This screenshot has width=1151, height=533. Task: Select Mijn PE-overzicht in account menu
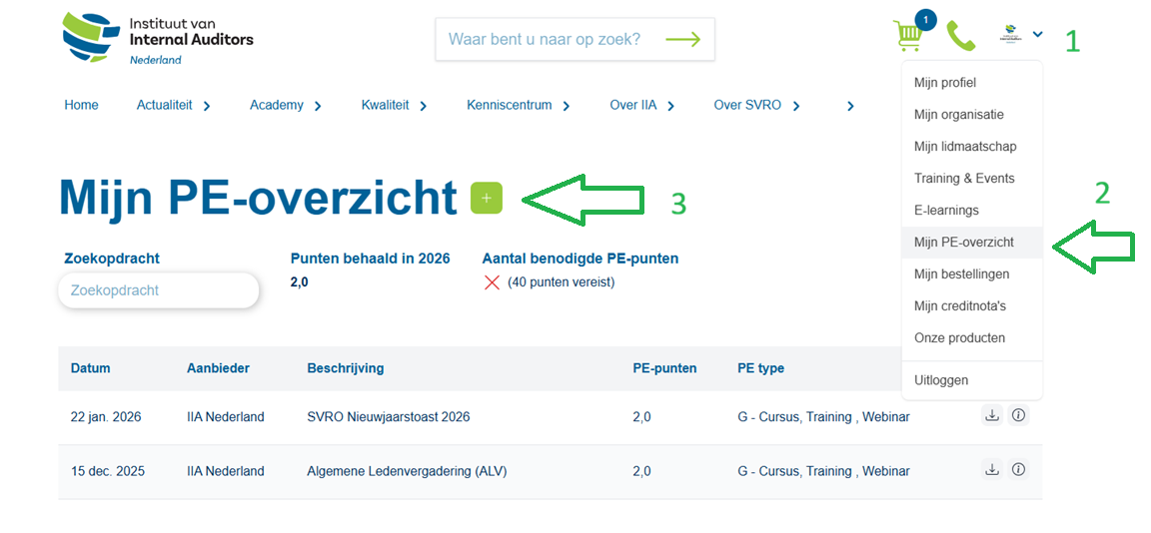(963, 243)
